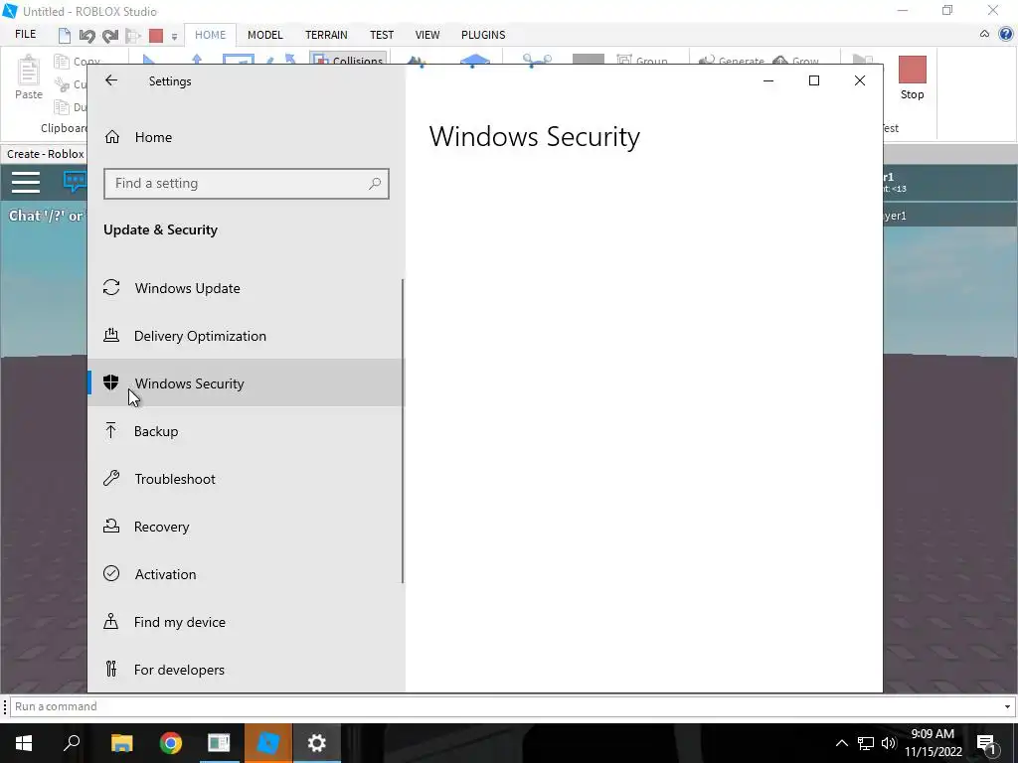Open Recovery settings

[x=247, y=527]
